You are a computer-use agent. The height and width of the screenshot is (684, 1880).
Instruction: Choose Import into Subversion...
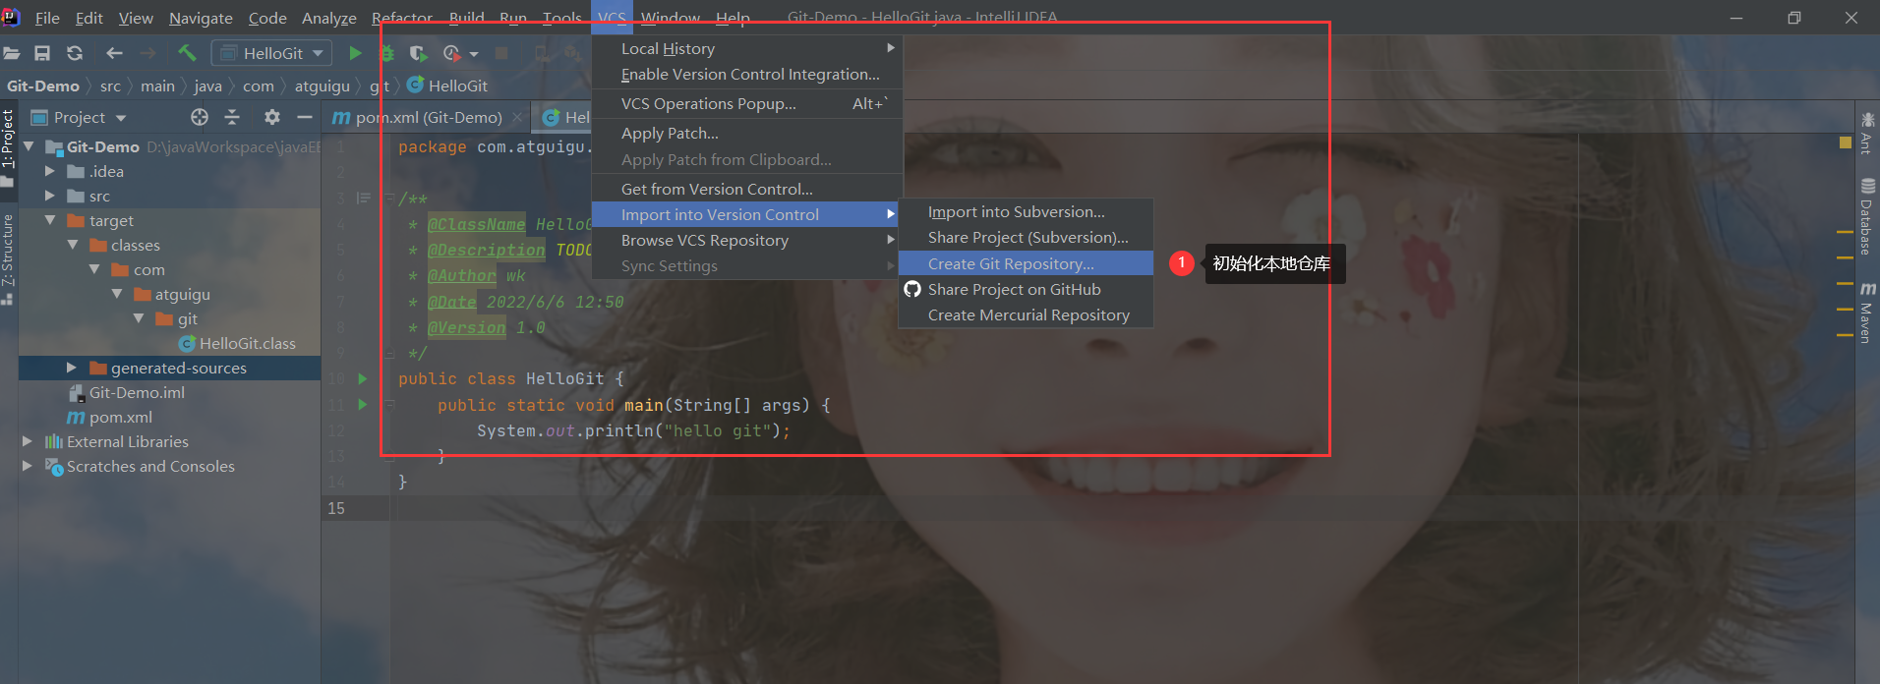[1026, 211]
